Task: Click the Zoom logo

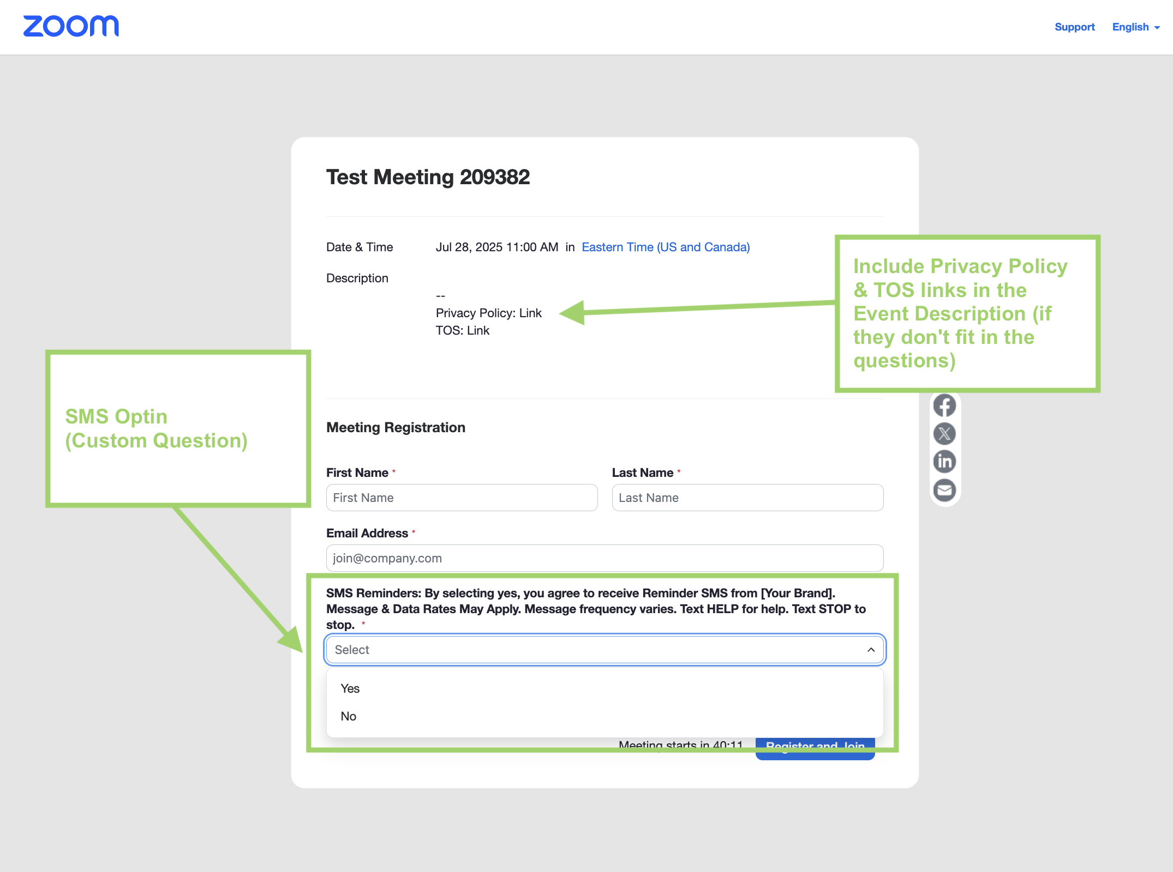Action: coord(71,26)
